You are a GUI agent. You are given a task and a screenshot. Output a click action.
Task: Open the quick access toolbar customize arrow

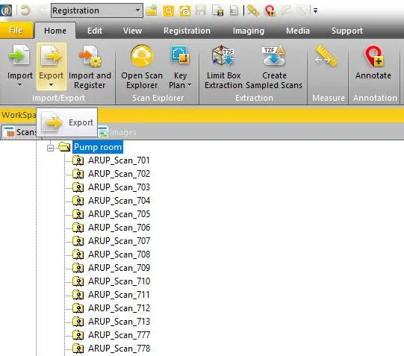pyautogui.click(x=315, y=10)
